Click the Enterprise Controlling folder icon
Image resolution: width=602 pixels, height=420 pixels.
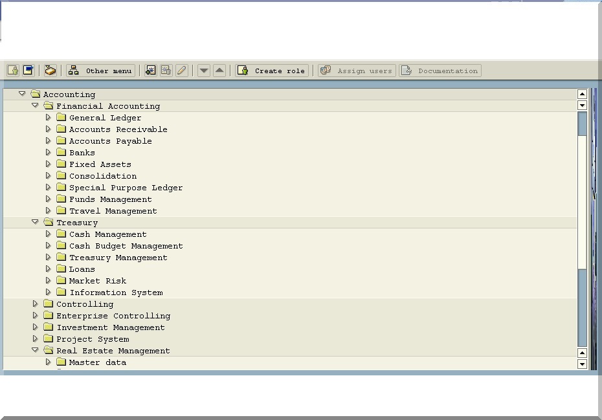pos(48,315)
